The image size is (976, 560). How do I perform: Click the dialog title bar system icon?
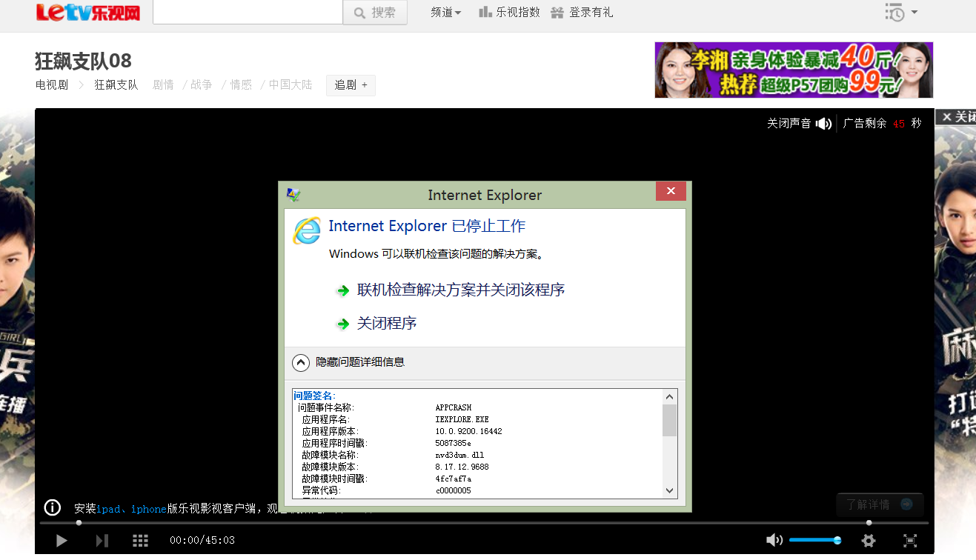pyautogui.click(x=293, y=195)
